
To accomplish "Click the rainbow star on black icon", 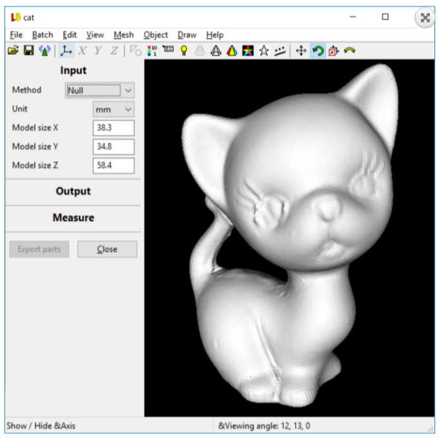I will pyautogui.click(x=248, y=51).
